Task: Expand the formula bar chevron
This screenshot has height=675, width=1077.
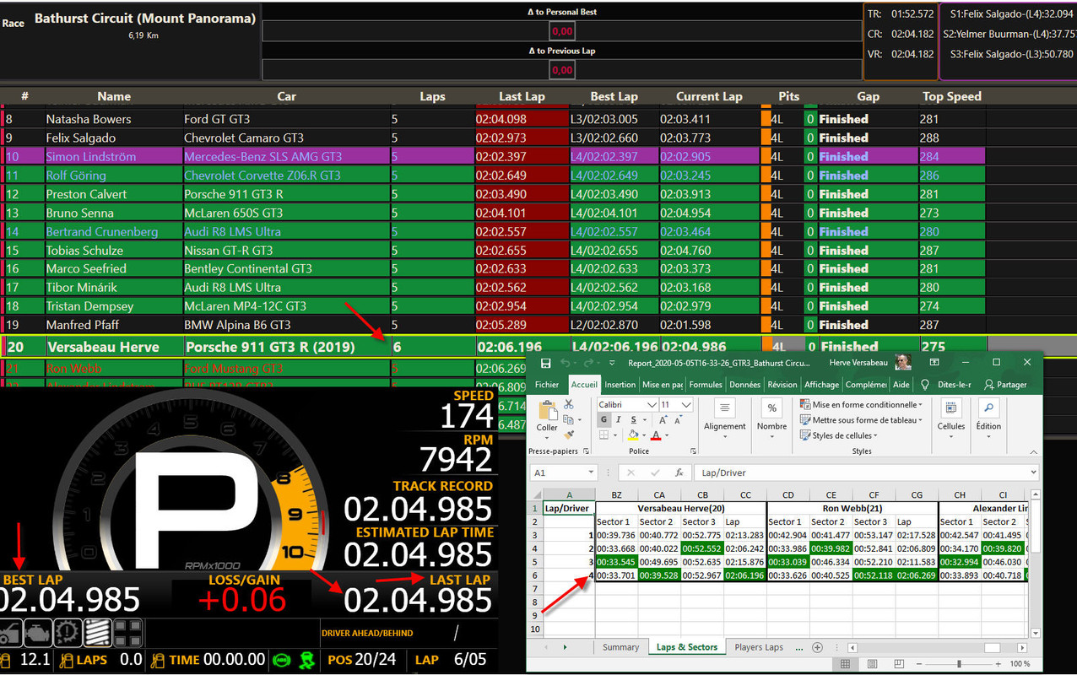Action: click(1033, 472)
